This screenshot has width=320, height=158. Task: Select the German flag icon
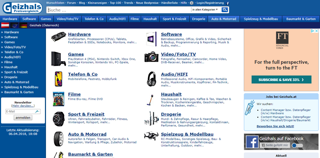[23, 25]
